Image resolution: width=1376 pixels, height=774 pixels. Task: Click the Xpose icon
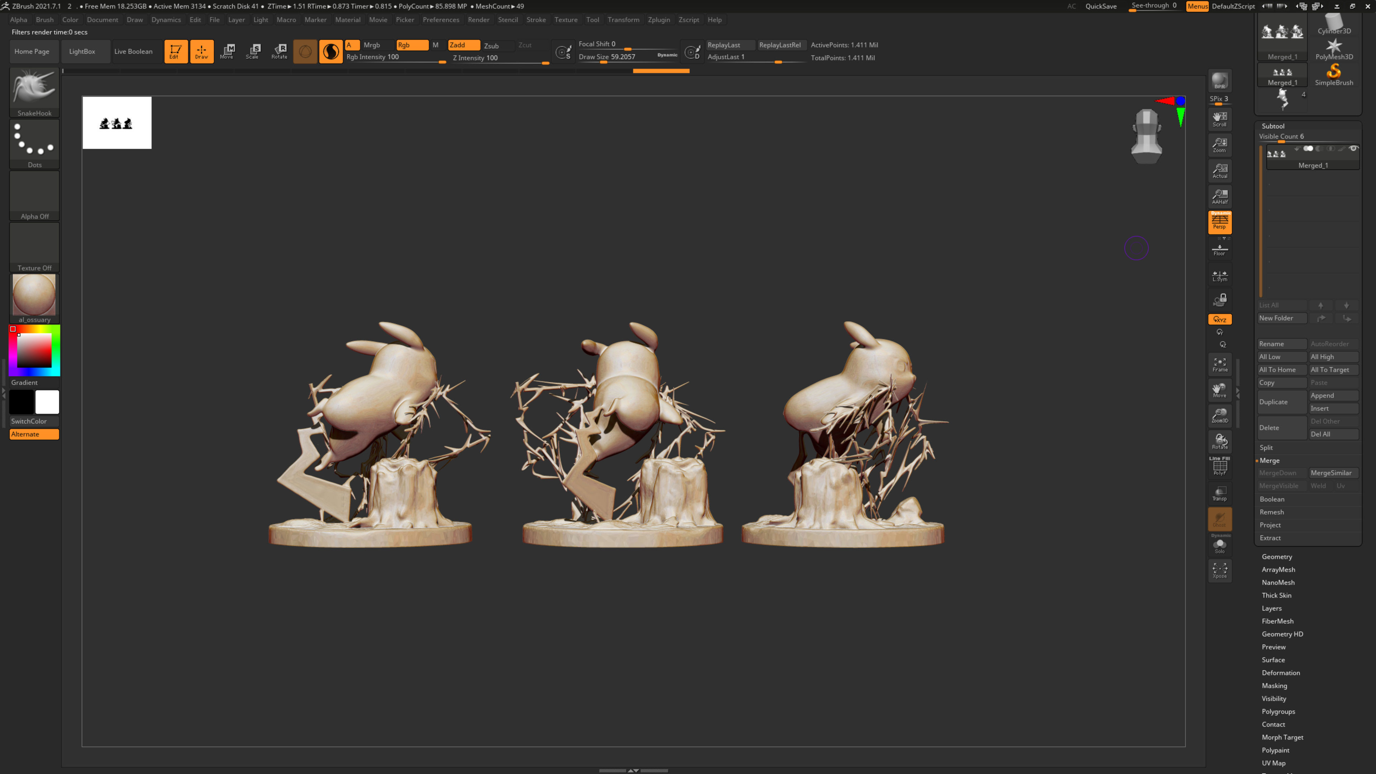tap(1220, 570)
